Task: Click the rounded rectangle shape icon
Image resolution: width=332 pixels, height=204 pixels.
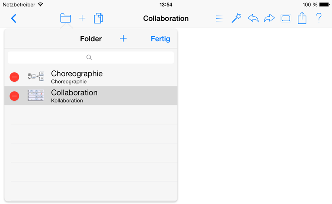Action: [286, 19]
